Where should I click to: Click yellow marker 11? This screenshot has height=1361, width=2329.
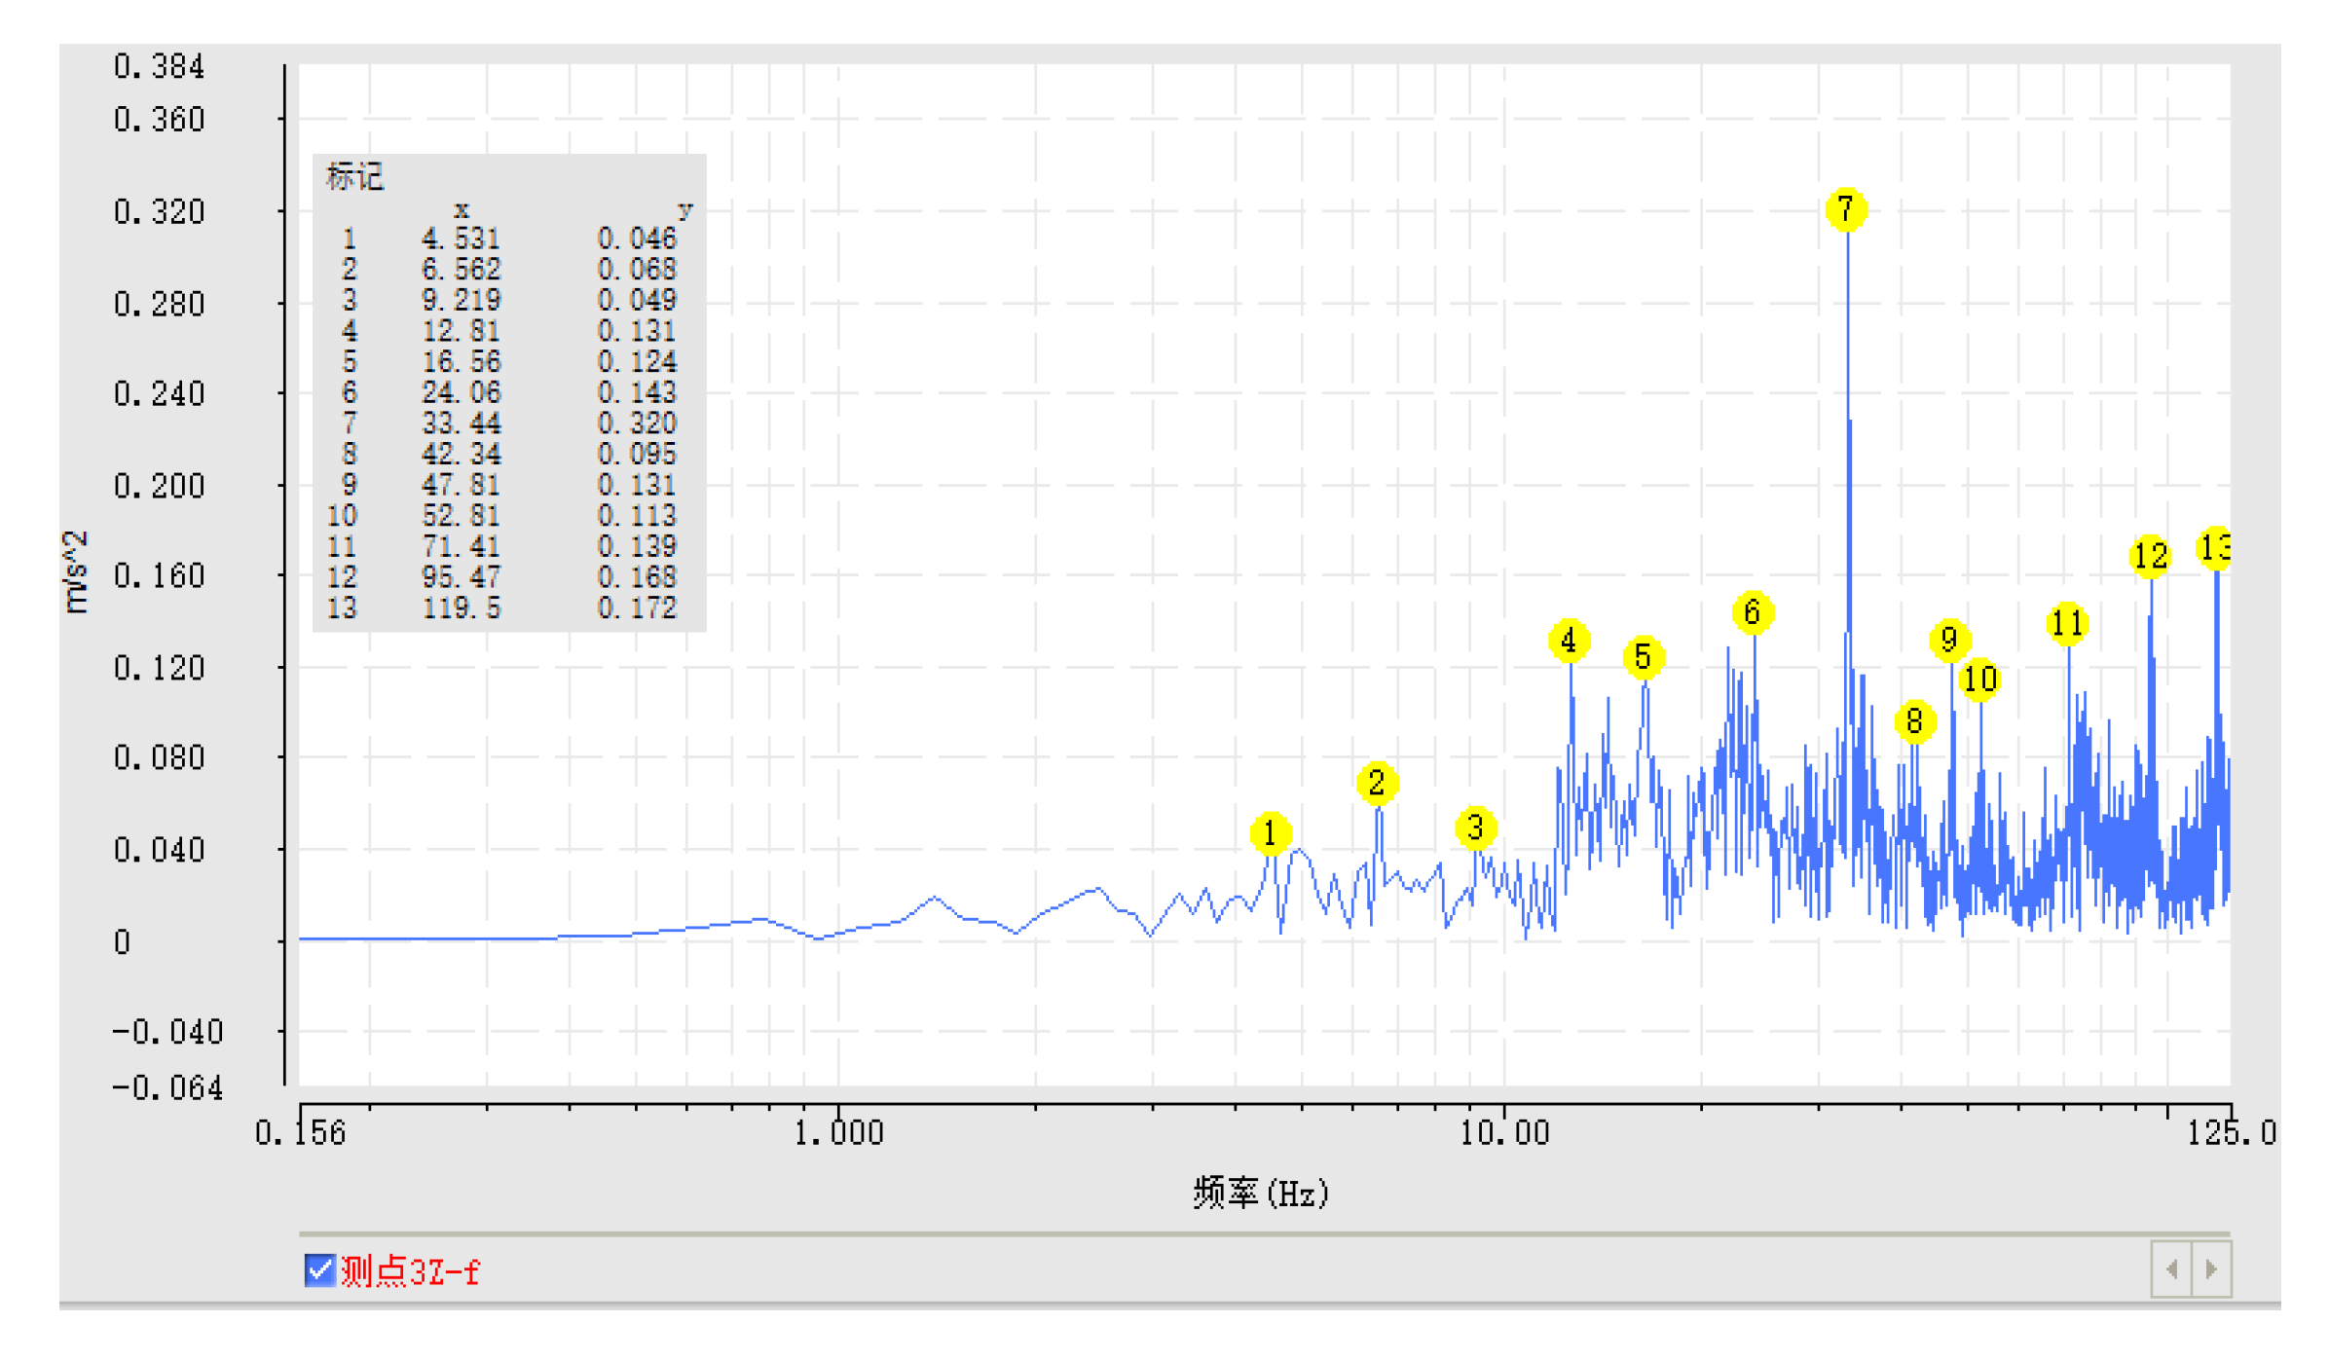point(2066,623)
